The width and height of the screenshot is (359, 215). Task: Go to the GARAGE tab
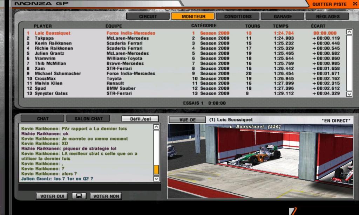click(283, 16)
